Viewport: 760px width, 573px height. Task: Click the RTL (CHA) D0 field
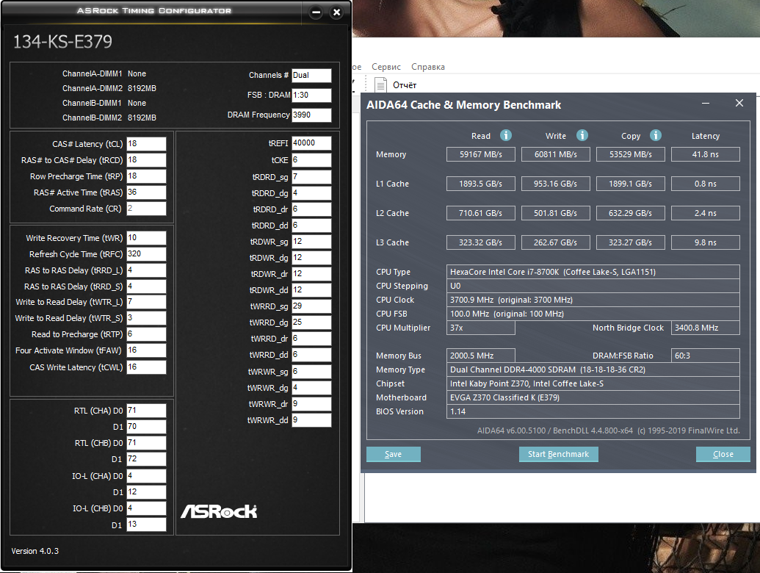coord(146,411)
